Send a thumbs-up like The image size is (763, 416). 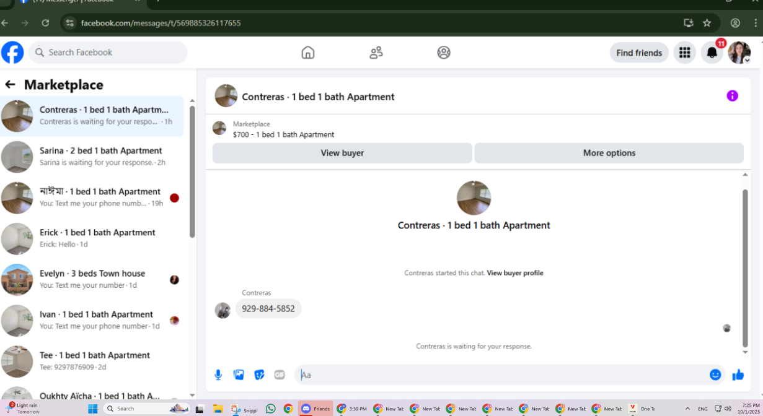(x=738, y=375)
